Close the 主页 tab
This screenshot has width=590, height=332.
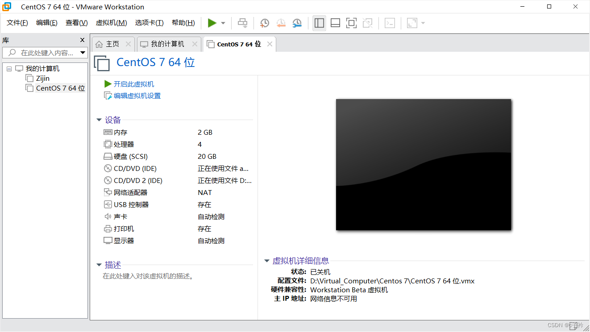(x=128, y=44)
